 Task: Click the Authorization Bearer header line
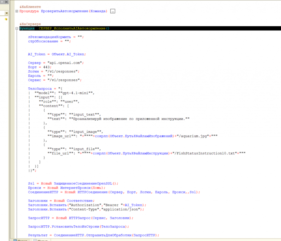tap(87, 205)
